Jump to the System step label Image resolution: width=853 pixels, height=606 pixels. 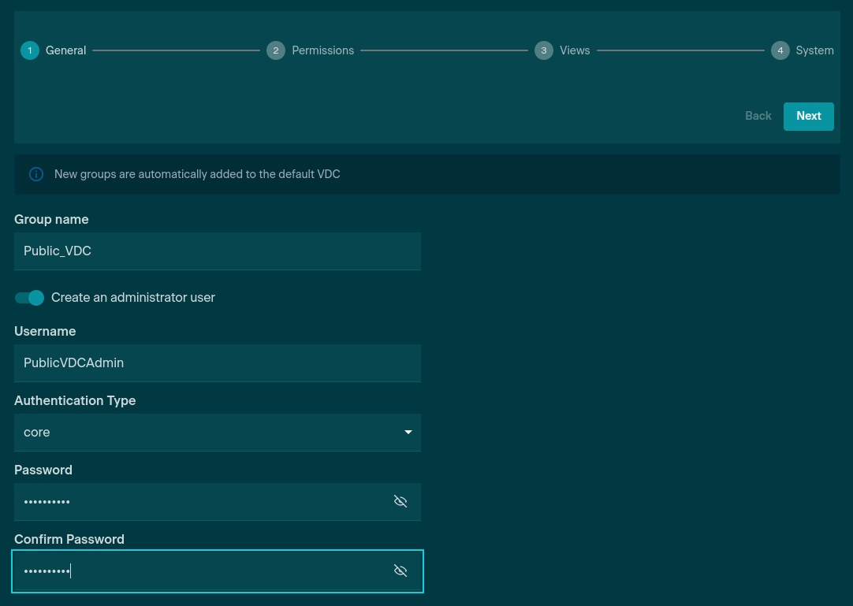click(814, 50)
